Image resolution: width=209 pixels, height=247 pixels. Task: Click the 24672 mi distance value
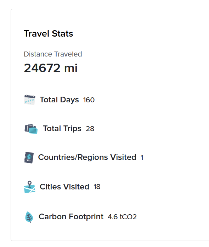tap(51, 68)
